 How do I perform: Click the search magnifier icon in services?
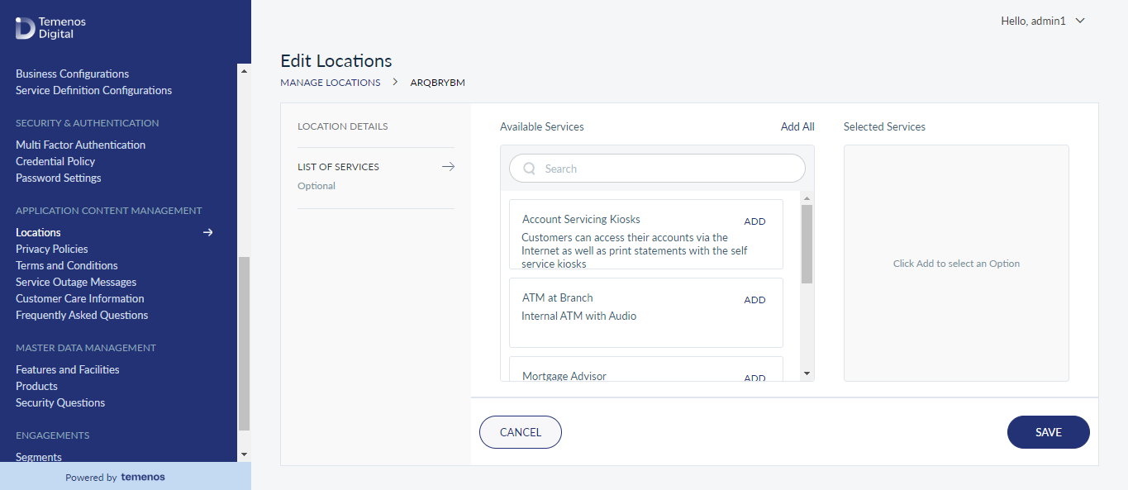530,169
